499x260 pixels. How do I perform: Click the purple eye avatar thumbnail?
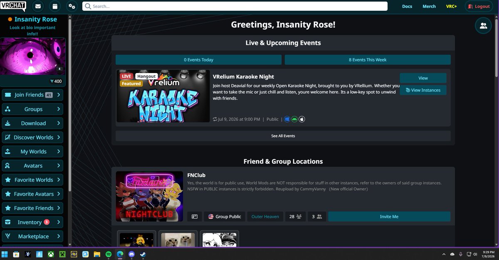33,56
